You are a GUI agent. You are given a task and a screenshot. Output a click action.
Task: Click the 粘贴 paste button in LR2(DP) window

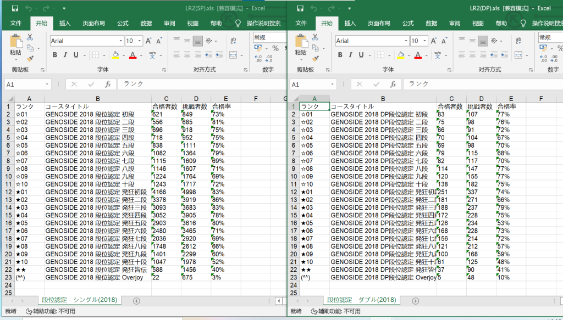point(301,45)
